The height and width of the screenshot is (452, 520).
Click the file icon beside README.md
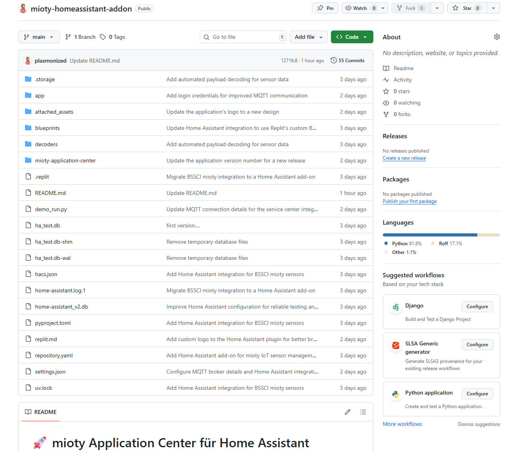click(28, 193)
